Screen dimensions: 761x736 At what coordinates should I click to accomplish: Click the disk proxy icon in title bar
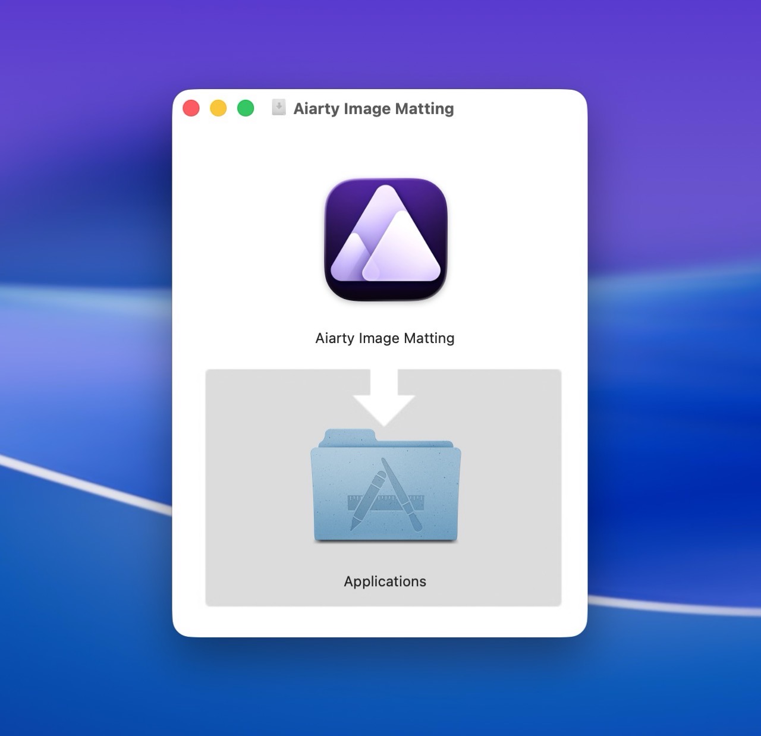278,108
